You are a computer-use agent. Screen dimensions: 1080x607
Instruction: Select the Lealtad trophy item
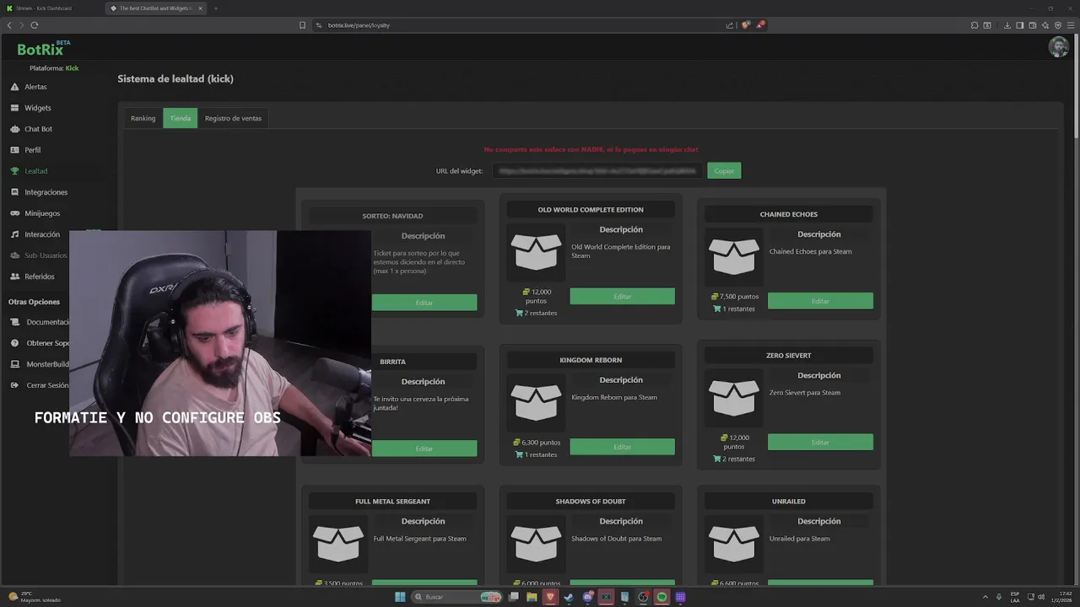point(29,171)
